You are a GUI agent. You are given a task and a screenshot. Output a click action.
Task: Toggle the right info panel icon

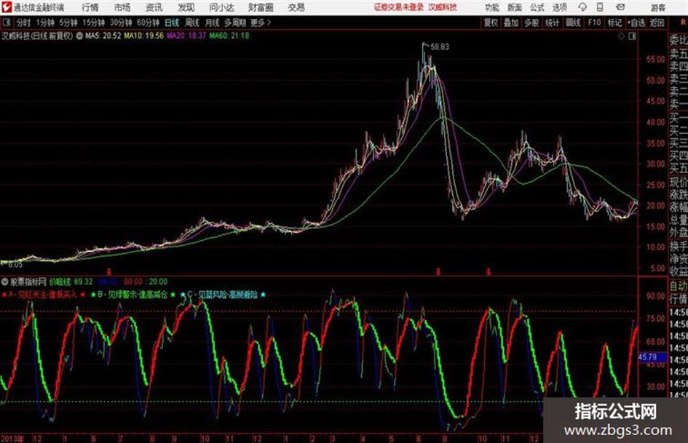click(632, 36)
